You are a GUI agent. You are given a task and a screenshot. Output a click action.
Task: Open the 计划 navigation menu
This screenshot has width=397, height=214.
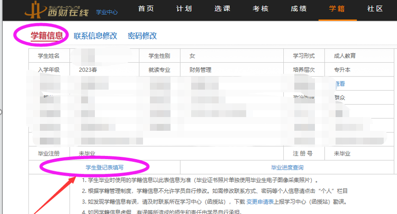coord(184,9)
